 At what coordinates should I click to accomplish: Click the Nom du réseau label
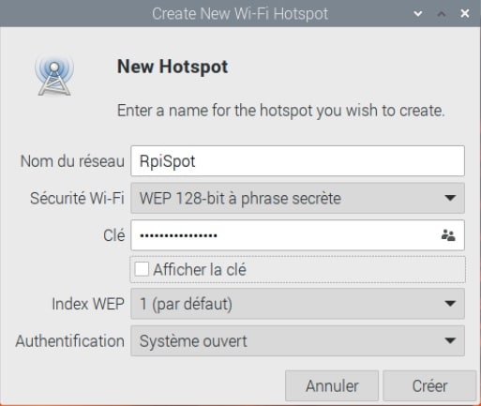click(72, 161)
